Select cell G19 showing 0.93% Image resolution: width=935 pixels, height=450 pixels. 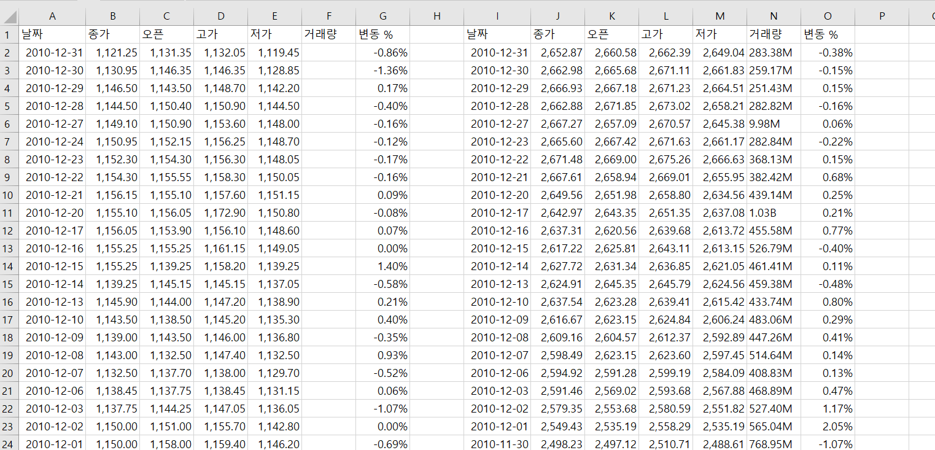[383, 355]
